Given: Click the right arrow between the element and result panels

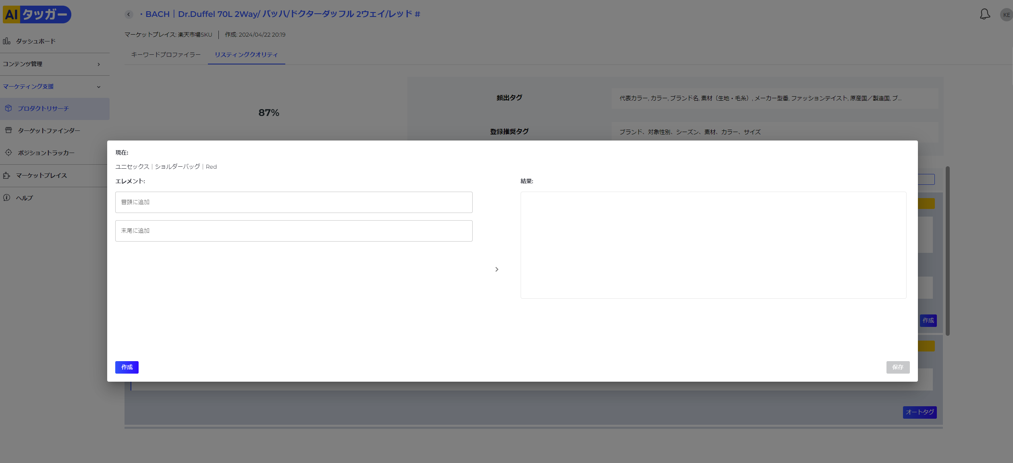Looking at the screenshot, I should [x=497, y=269].
